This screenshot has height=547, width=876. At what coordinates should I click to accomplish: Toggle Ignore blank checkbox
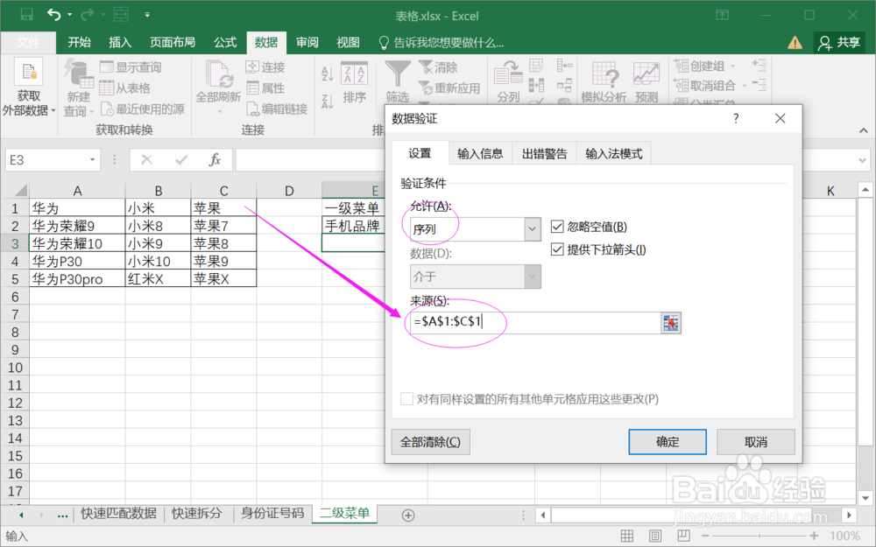(557, 227)
